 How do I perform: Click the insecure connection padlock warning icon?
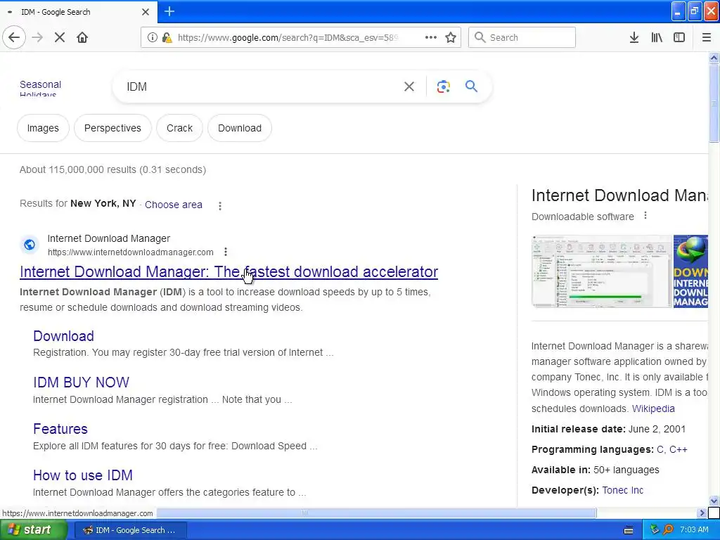click(167, 37)
